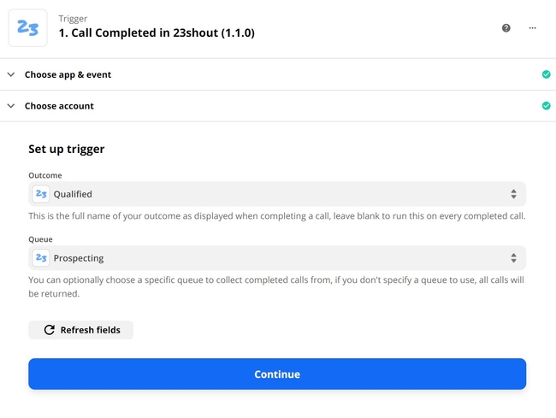Image resolution: width=556 pixels, height=418 pixels.
Task: Click the green checkmark beside Choose app & event
Action: click(x=546, y=74)
